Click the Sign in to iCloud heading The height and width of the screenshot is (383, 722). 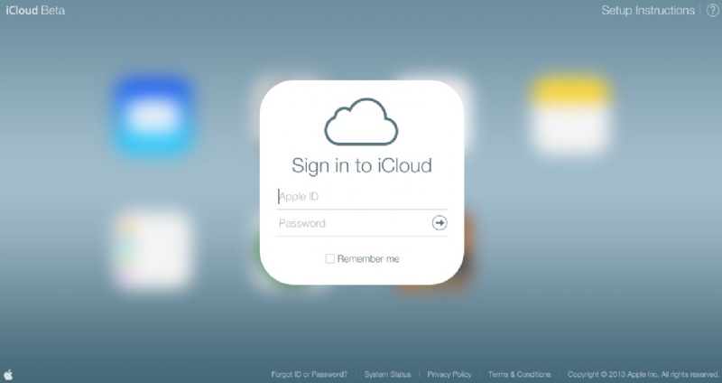tap(362, 165)
